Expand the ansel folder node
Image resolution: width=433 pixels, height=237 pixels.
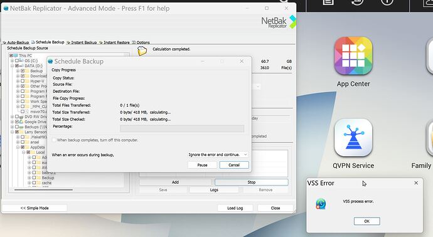18,142
